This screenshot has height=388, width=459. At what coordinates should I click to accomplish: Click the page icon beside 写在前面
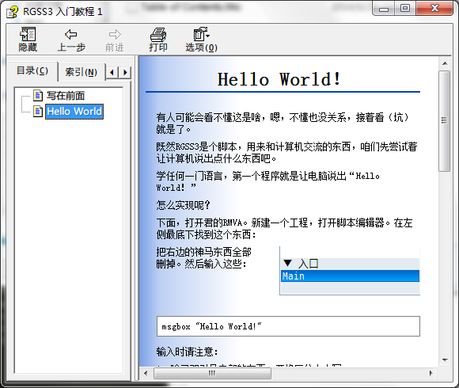pyautogui.click(x=38, y=96)
